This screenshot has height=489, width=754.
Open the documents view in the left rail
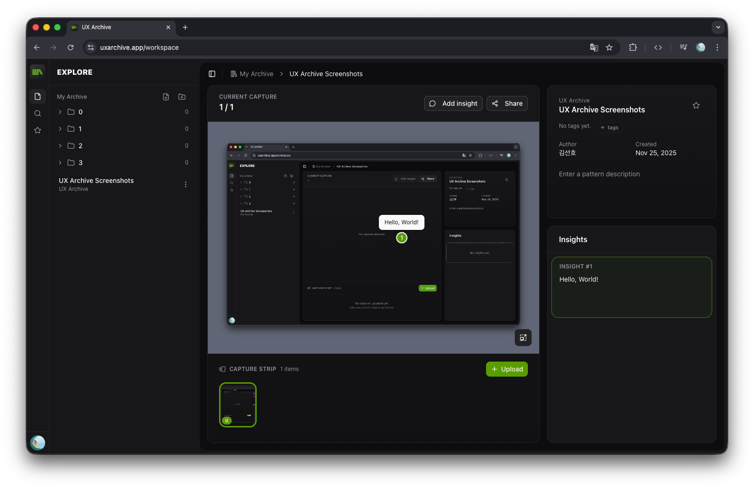tap(38, 96)
